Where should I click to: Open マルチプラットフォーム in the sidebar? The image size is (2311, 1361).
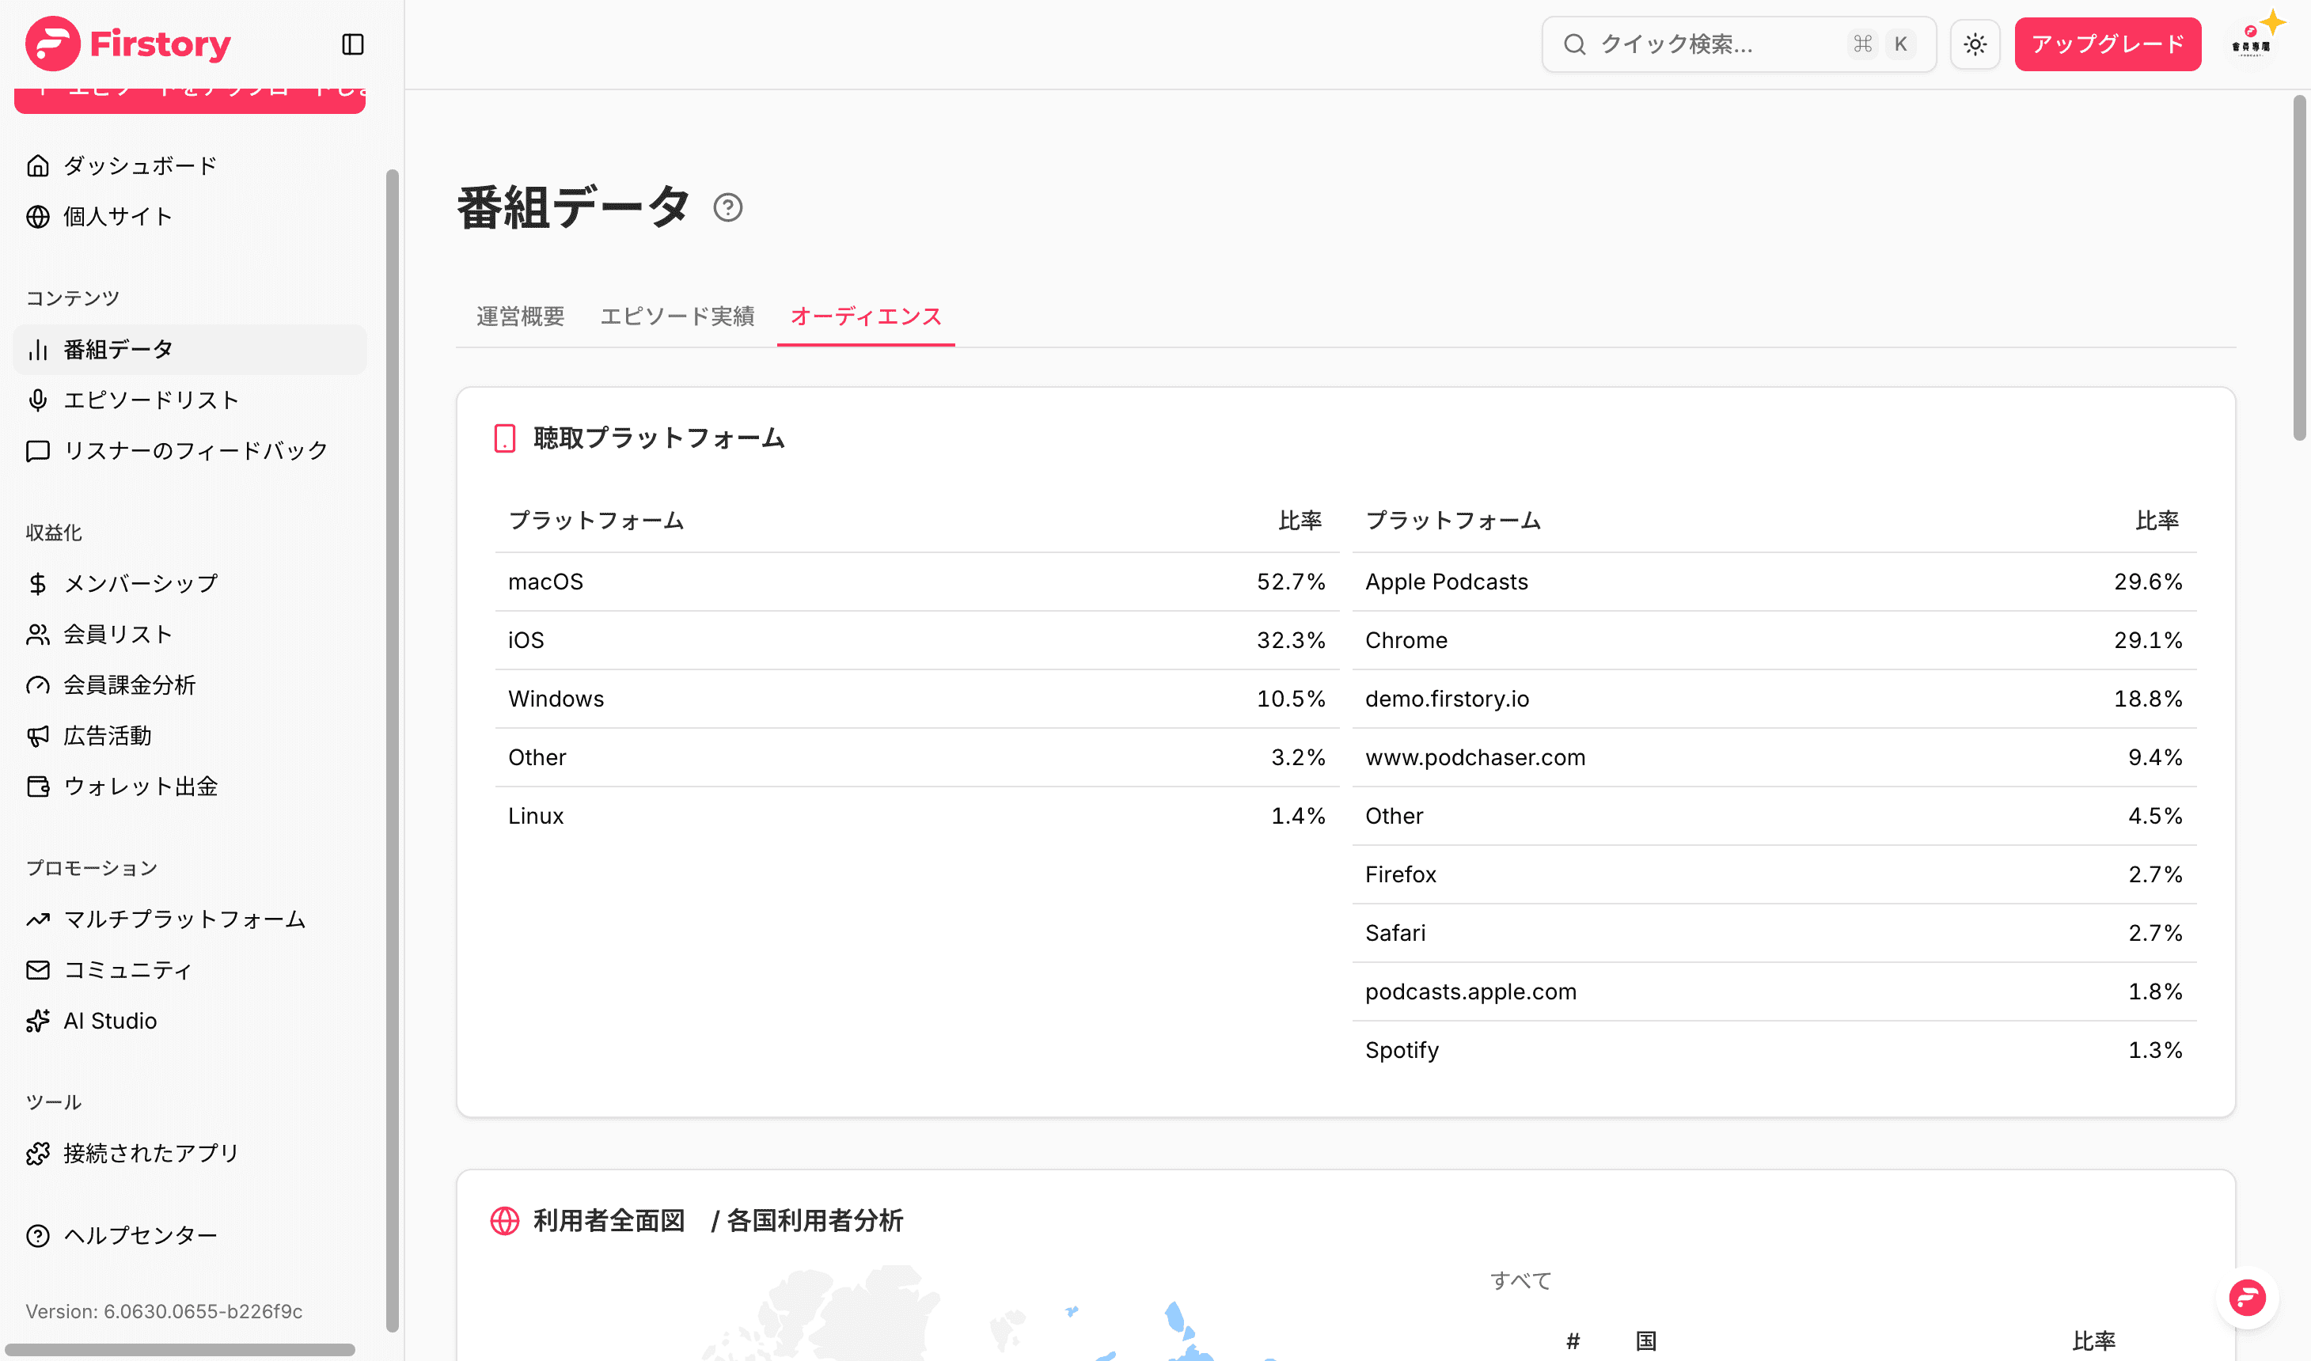pos(190,919)
